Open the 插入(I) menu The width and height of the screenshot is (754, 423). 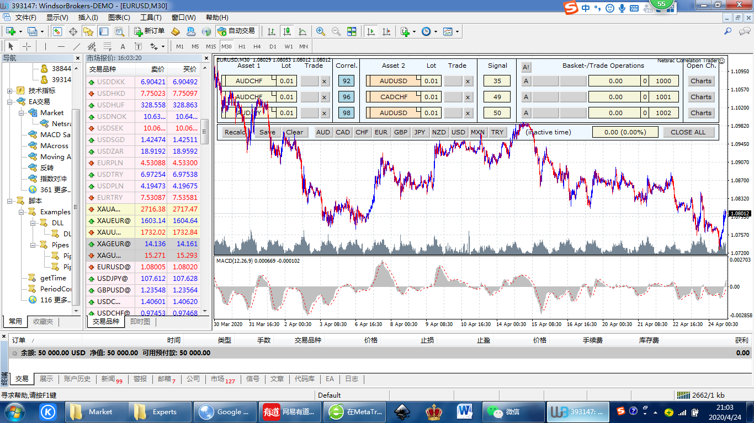pyautogui.click(x=88, y=18)
